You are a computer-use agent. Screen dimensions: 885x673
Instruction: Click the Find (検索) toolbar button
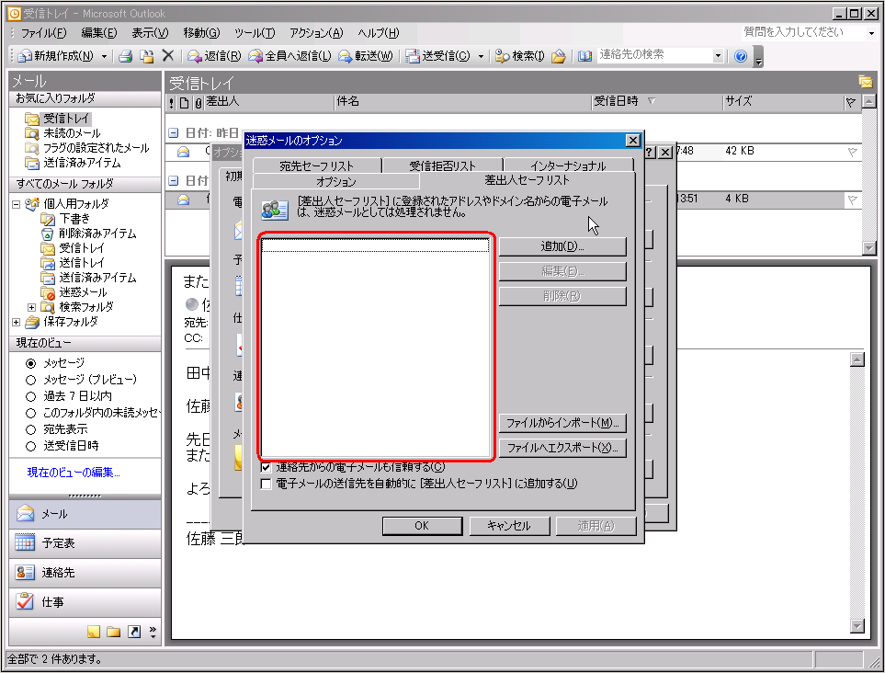coord(519,56)
